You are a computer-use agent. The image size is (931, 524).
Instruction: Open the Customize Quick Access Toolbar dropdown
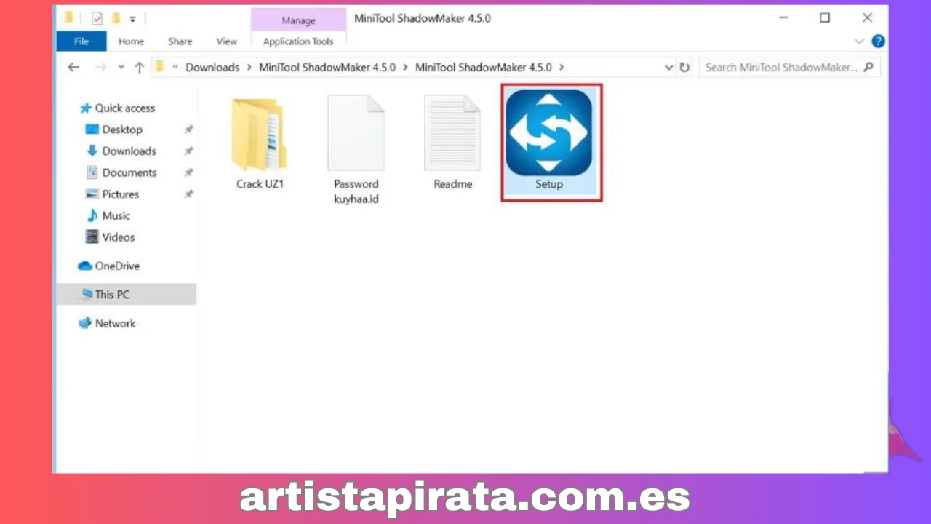[133, 19]
